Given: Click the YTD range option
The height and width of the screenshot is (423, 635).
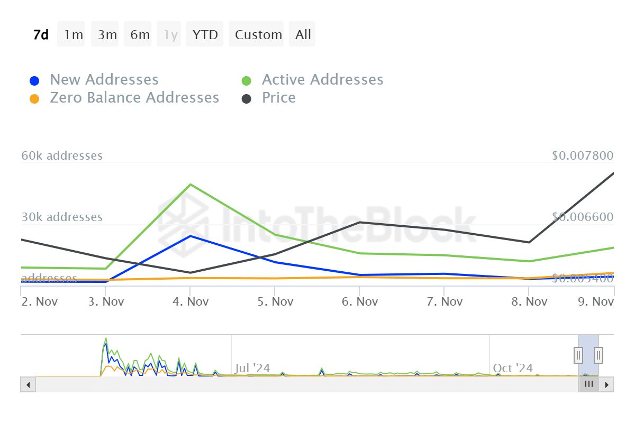Looking at the screenshot, I should click(x=205, y=35).
